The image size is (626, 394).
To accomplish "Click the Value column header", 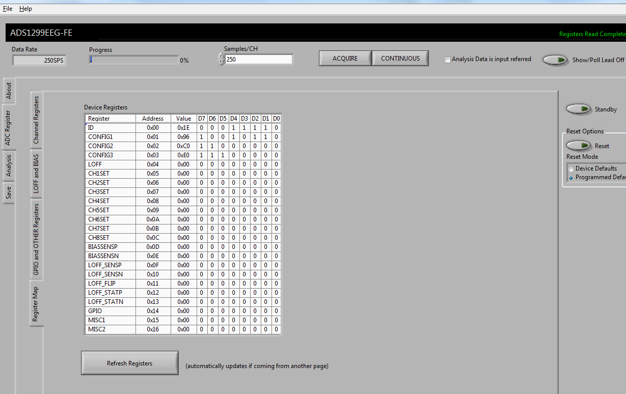I will [183, 119].
